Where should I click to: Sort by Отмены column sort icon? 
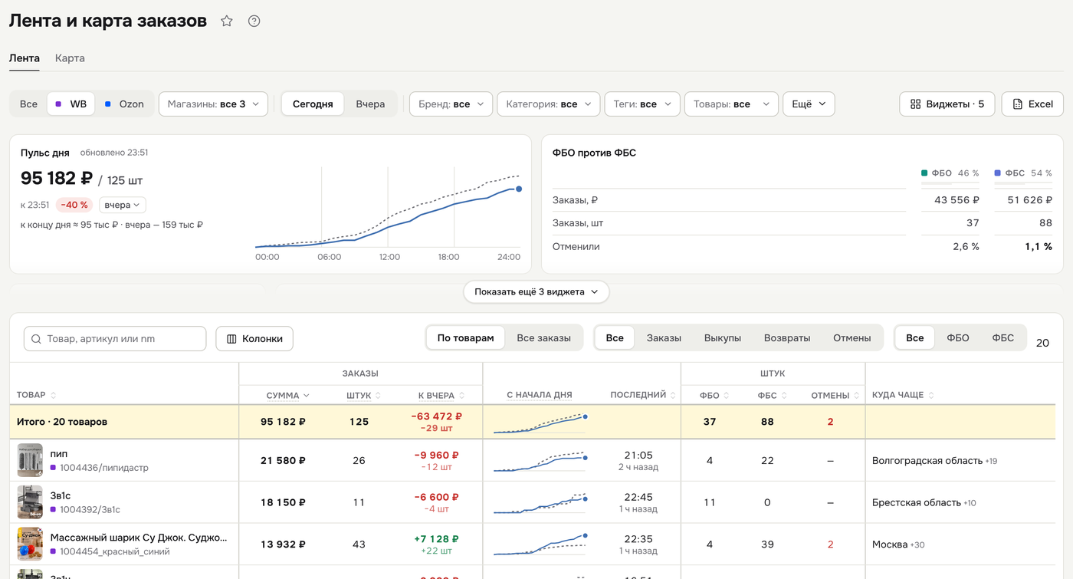[x=855, y=396]
